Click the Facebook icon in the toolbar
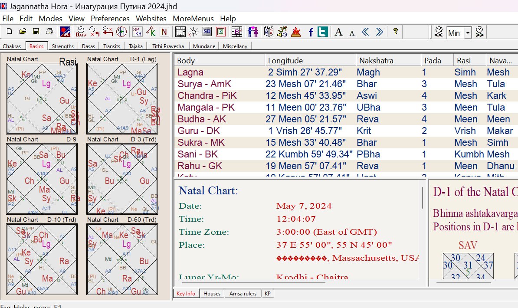Screen dimensions: 518x308 (x=311, y=32)
